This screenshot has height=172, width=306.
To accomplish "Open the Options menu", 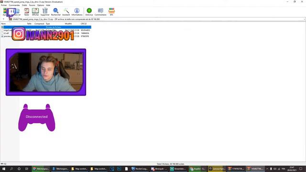I will 41,5.
